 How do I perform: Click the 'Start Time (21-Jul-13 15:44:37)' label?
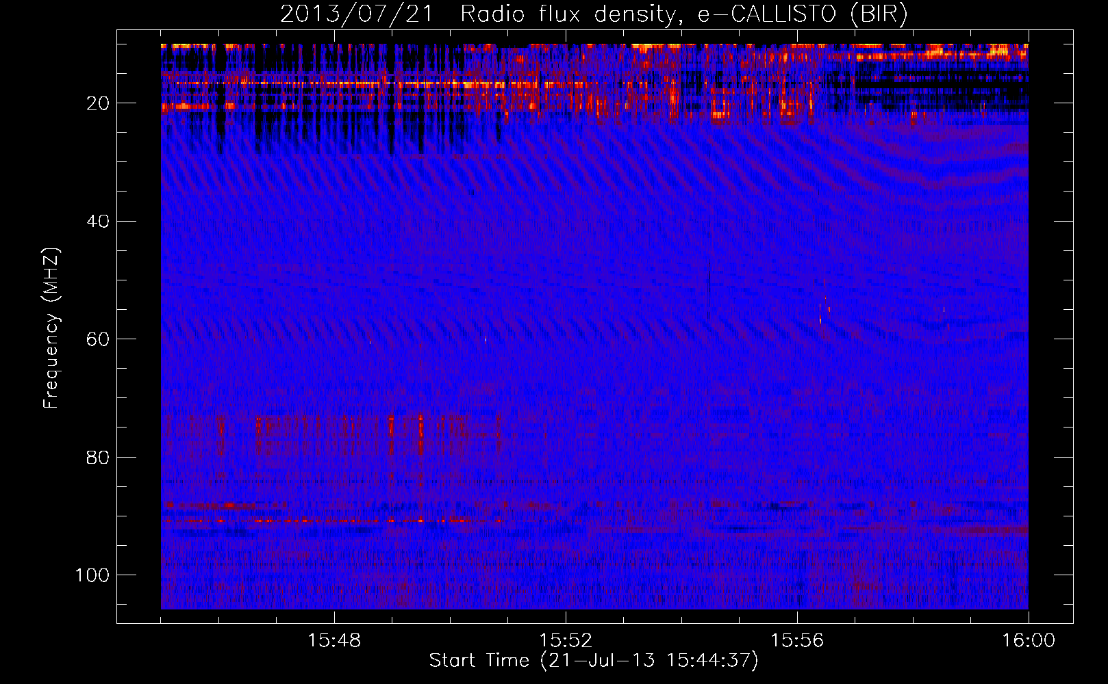click(x=594, y=661)
